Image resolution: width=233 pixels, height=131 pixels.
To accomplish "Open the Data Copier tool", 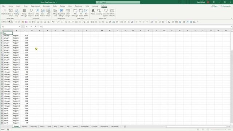I will pyautogui.click(x=48, y=12).
